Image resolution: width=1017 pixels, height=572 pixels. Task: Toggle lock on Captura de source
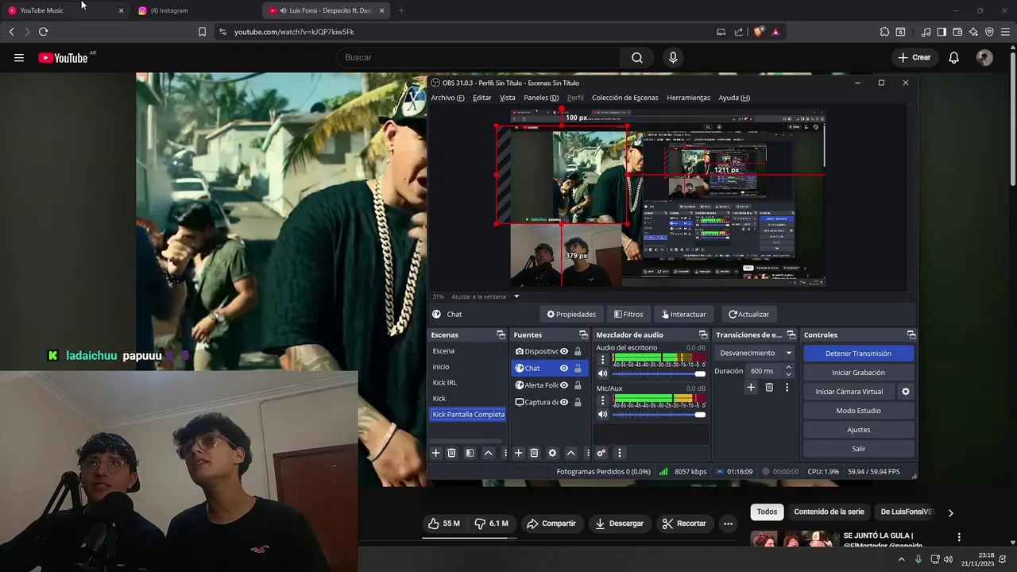[578, 402]
